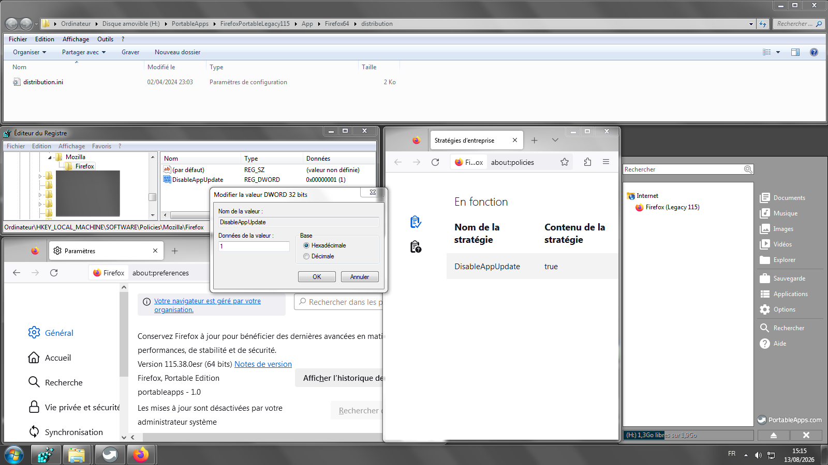The width and height of the screenshot is (828, 465).
Task: Open Options in the PortableApps menu
Action: coord(778,309)
